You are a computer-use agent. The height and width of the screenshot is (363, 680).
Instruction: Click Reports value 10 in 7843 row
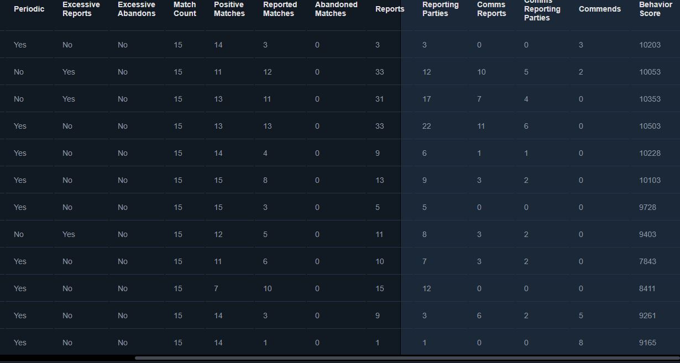click(x=379, y=261)
